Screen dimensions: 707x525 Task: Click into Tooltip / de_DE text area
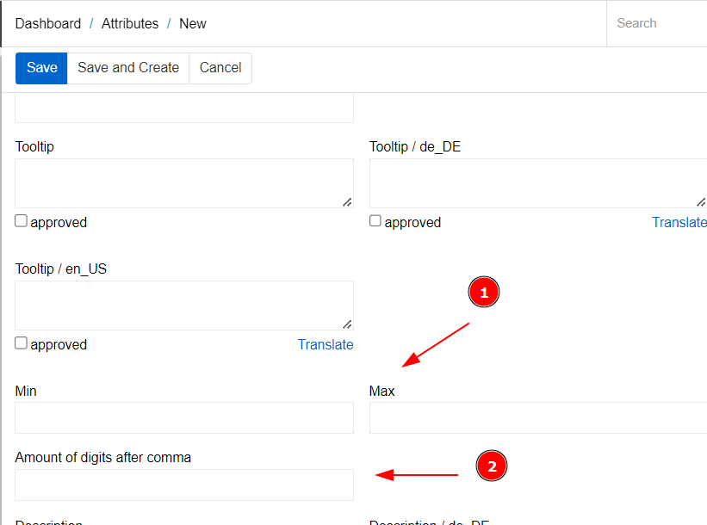point(538,183)
